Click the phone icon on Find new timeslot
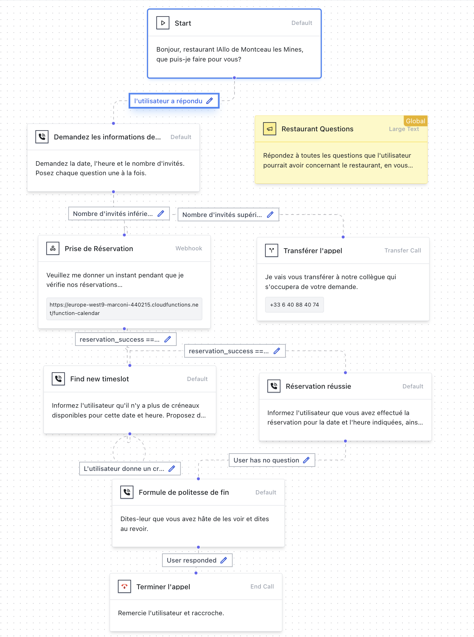Viewport: 474px width, 637px height. tap(58, 379)
